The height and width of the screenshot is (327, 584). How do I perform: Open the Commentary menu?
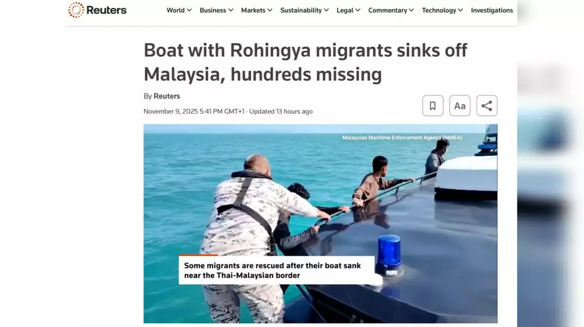(391, 10)
